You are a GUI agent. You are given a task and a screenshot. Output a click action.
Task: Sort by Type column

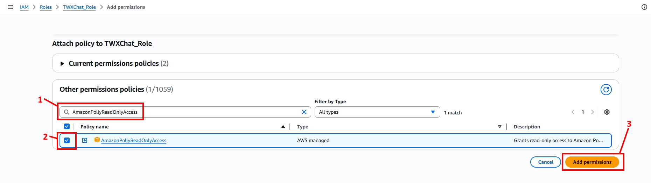coord(499,127)
